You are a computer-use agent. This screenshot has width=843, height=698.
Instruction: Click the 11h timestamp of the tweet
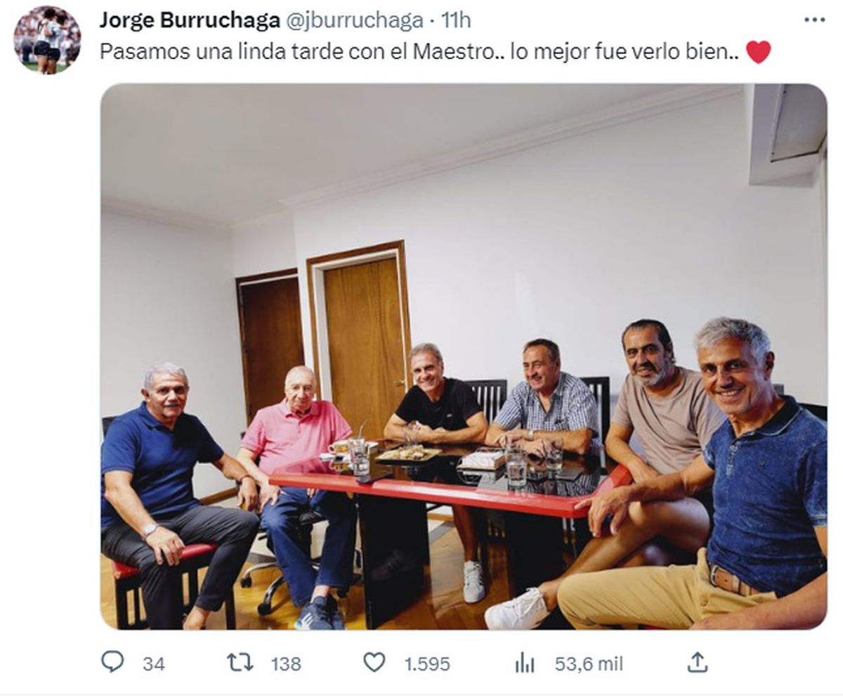455,20
